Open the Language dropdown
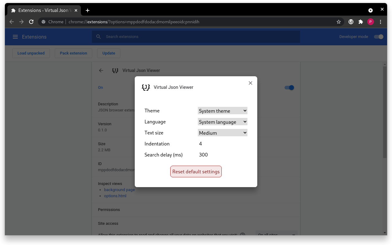 tap(222, 122)
